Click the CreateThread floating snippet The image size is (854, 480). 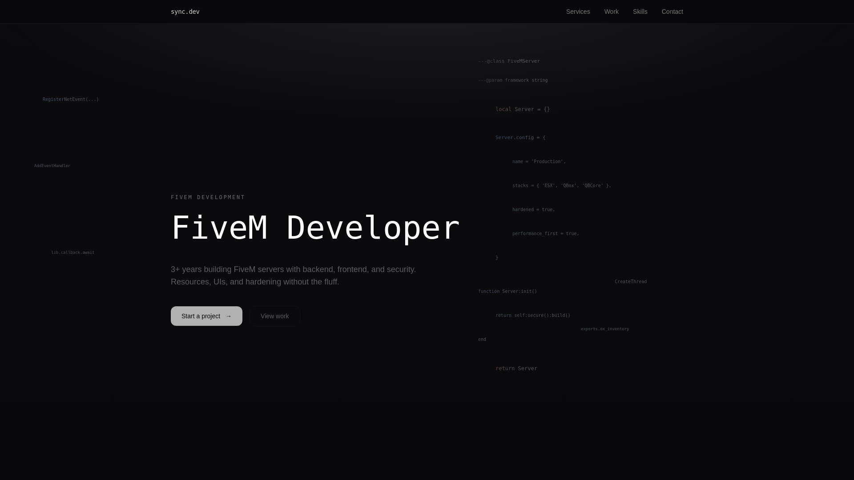tap(631, 282)
